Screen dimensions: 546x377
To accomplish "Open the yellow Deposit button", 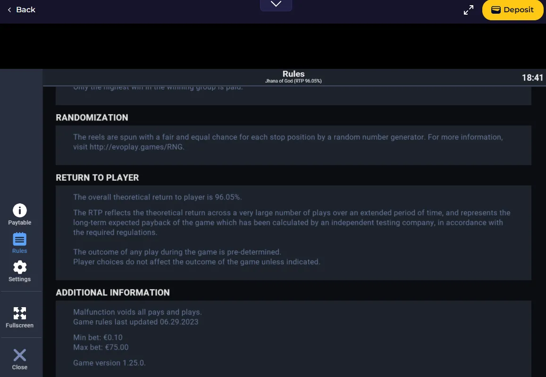I will click(512, 10).
